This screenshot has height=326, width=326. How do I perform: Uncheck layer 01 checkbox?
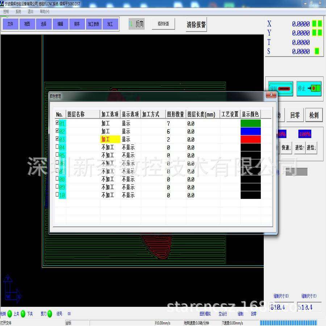(57, 123)
